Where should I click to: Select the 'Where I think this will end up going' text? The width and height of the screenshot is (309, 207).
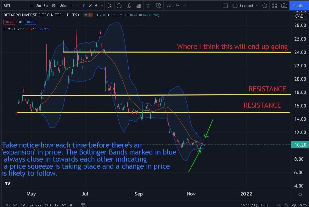pyautogui.click(x=232, y=47)
